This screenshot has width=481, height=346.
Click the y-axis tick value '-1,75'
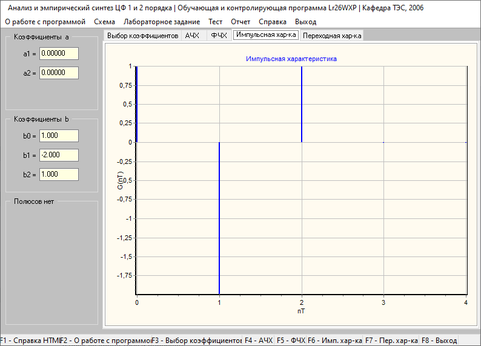125,276
